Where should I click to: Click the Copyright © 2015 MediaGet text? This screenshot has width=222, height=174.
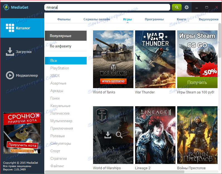coord(21,163)
